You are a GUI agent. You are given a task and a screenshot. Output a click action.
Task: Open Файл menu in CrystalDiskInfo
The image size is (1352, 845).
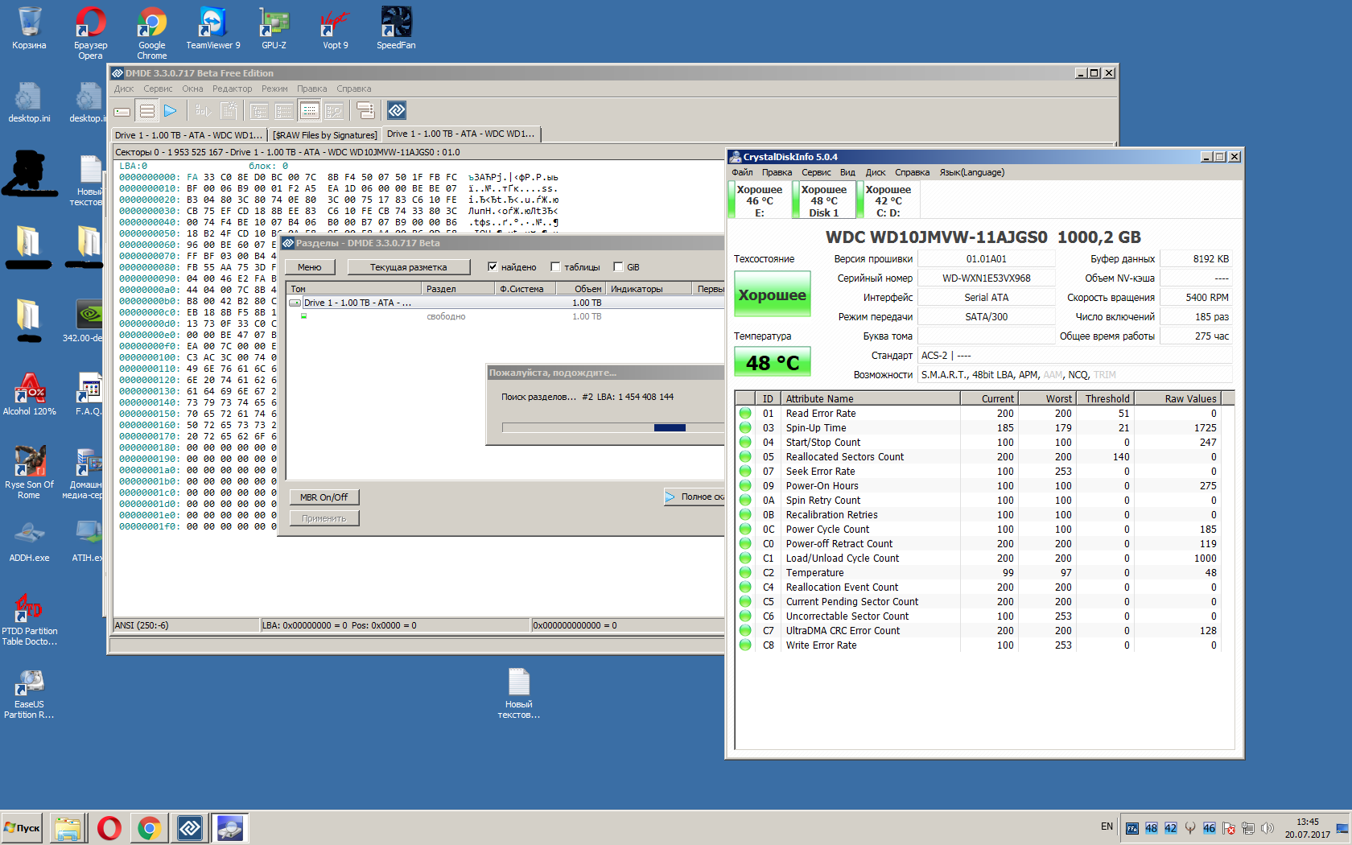click(x=742, y=172)
